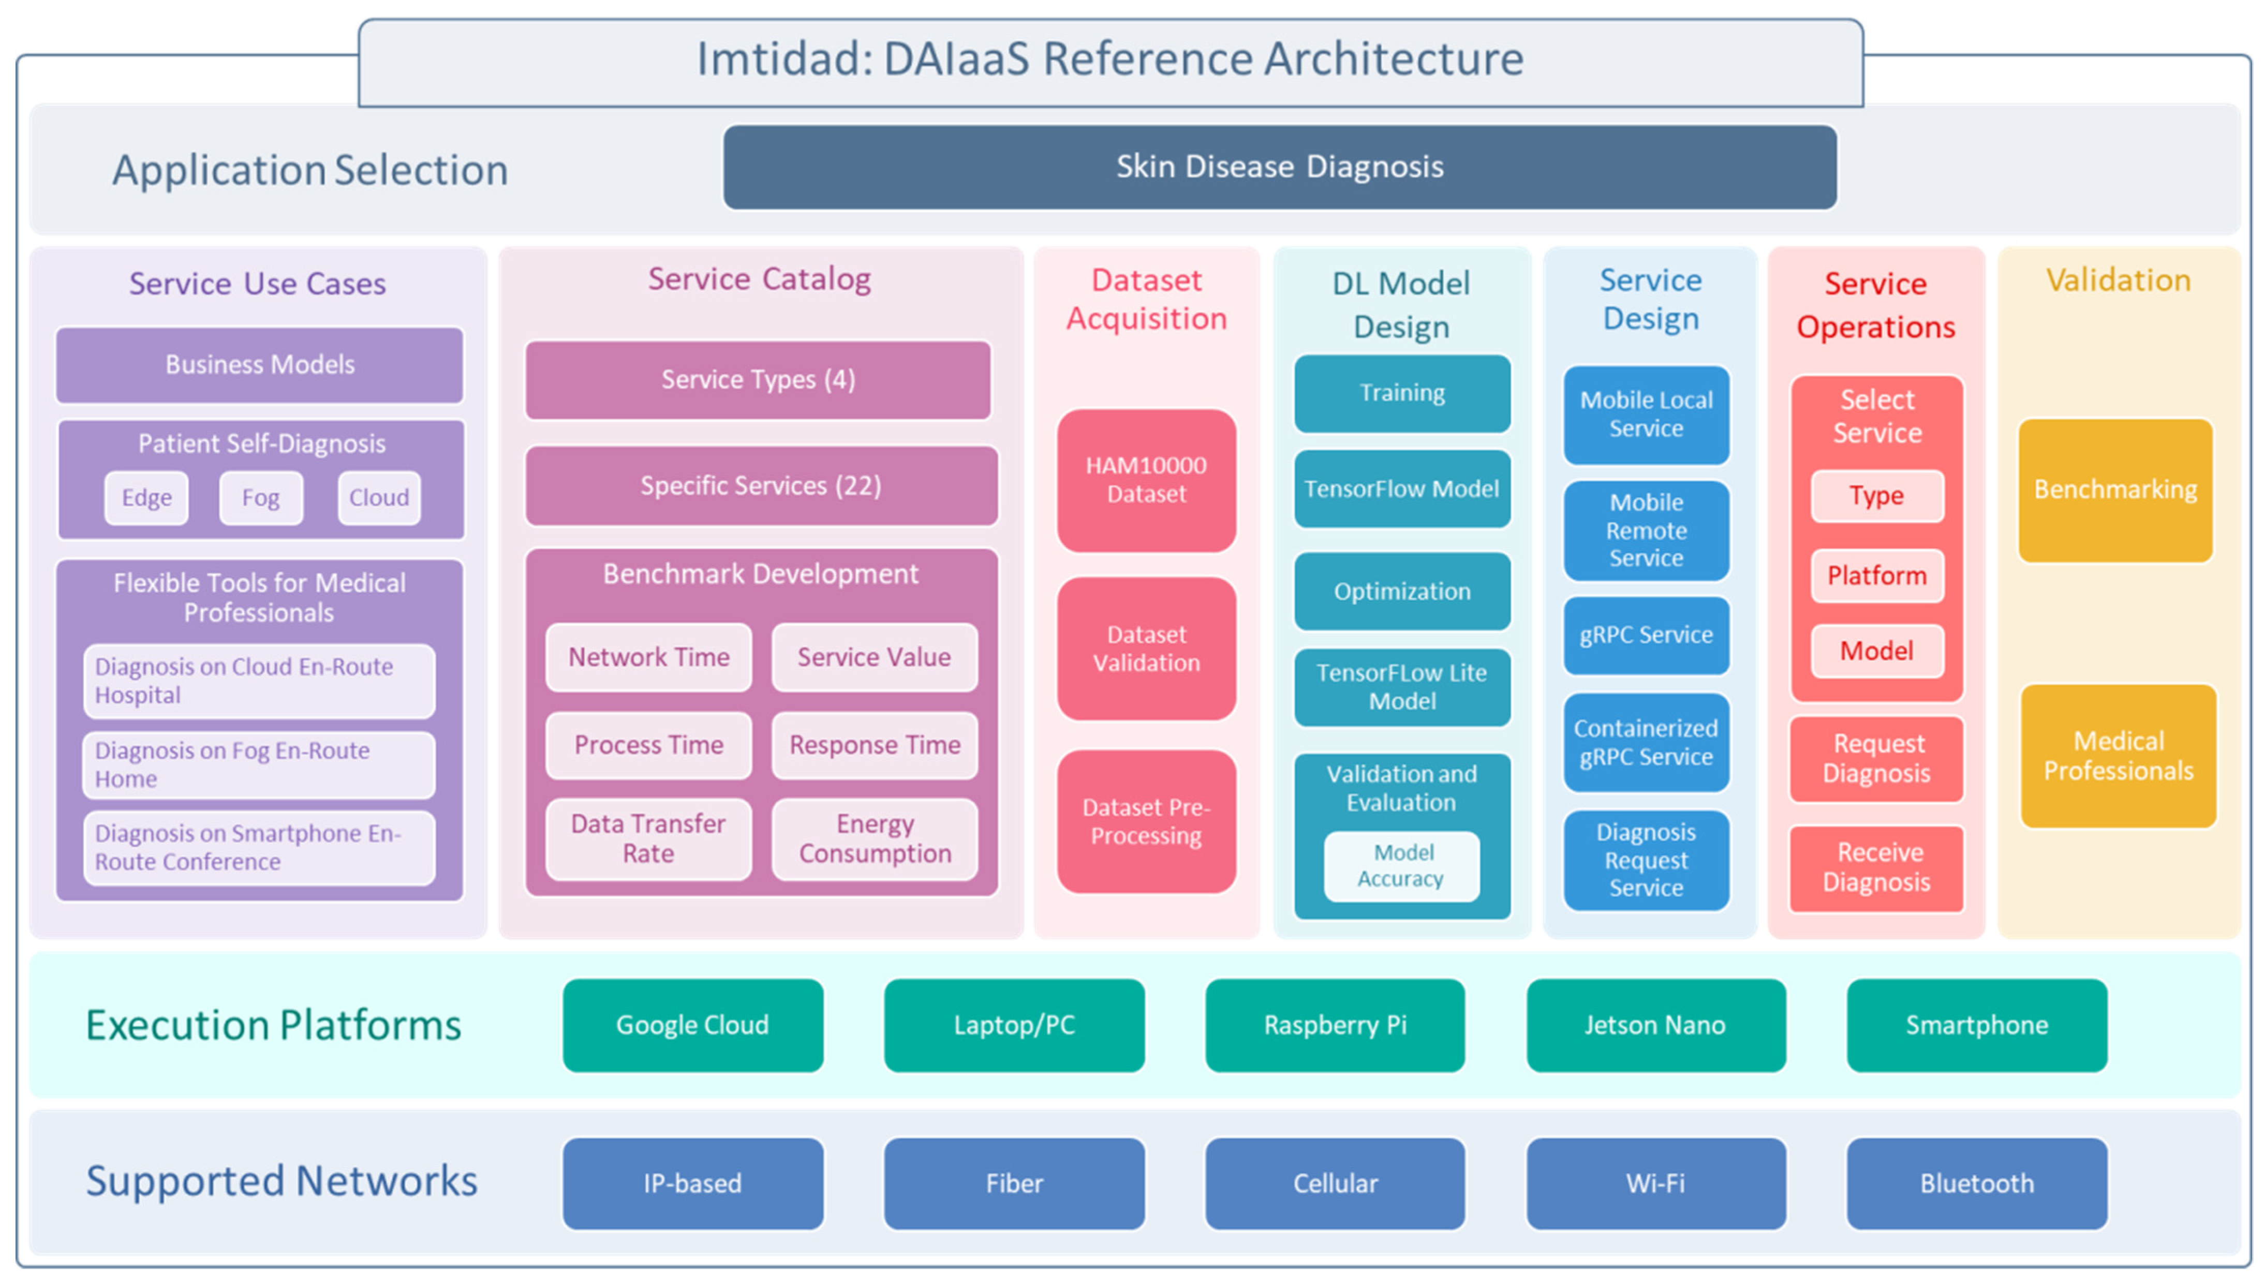This screenshot has height=1283, width=2265.
Task: Click the Raspberry Pi platform box
Action: click(x=1334, y=1025)
